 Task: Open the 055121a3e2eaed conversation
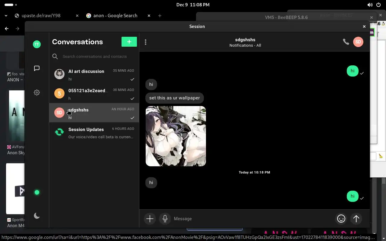tap(94, 94)
